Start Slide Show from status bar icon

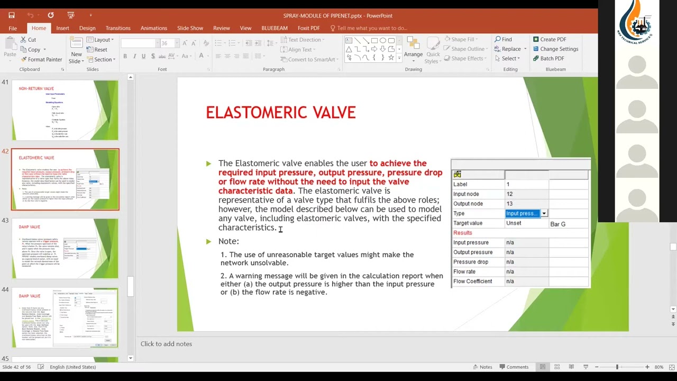coord(585,367)
